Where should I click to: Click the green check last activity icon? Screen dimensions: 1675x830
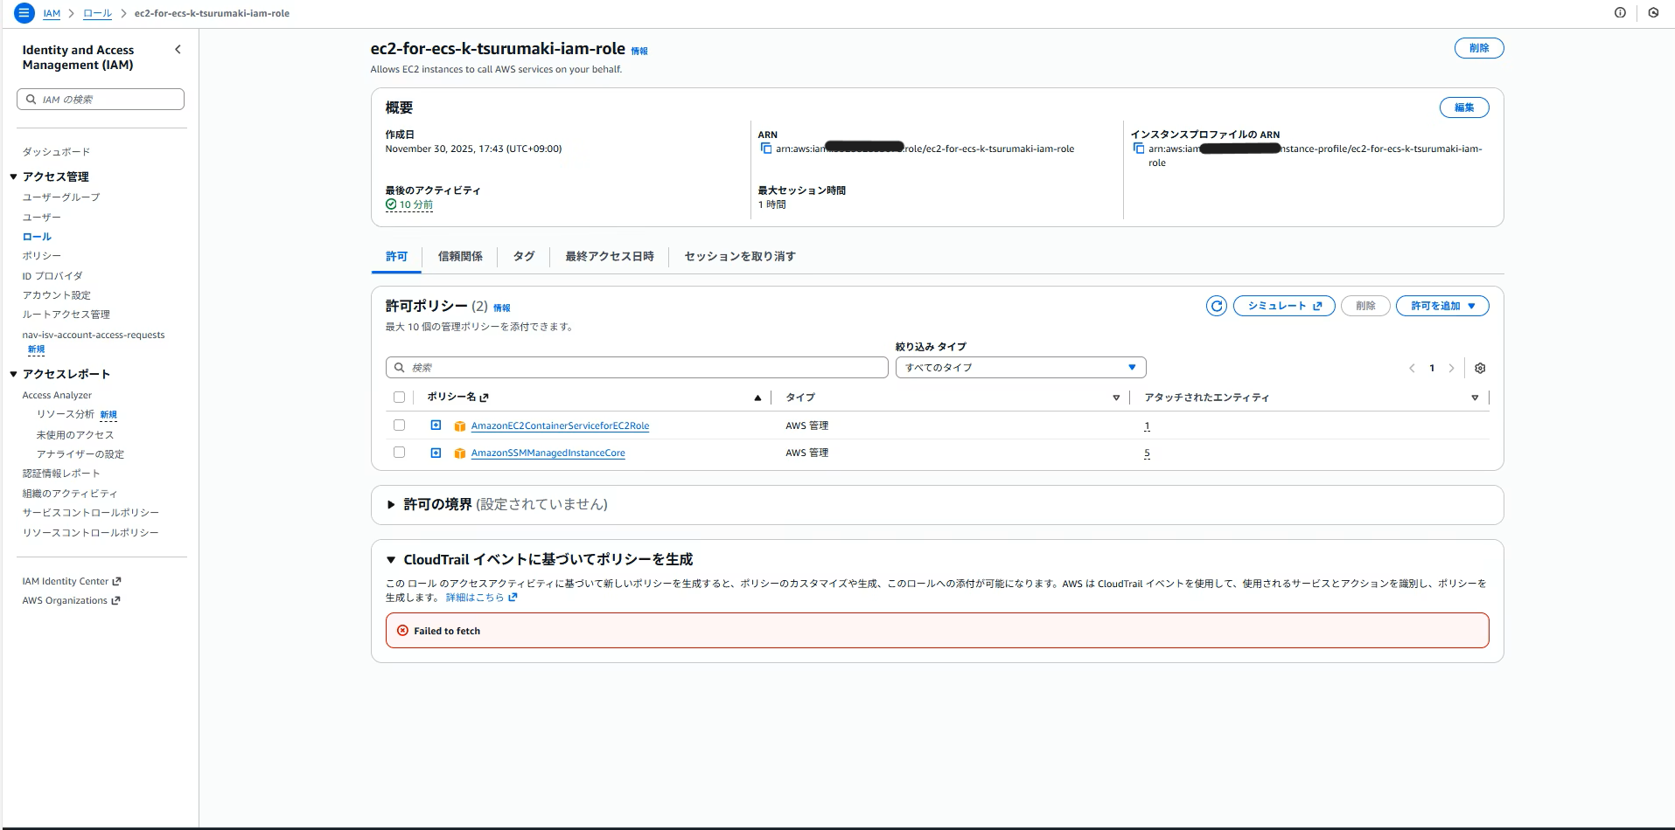pos(391,204)
